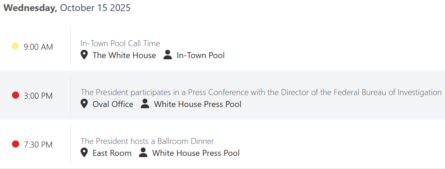Open the In-Town Pool Call Time event
Viewport: 445px width, 169px height.
[120, 44]
